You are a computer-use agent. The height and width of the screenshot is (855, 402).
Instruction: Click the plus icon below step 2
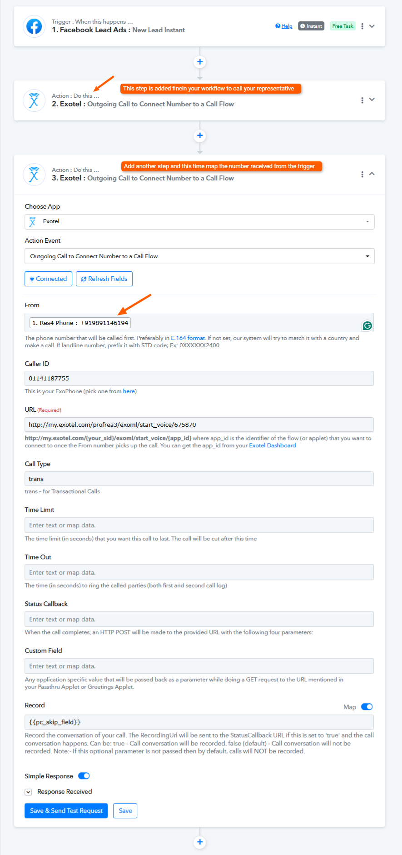tap(200, 136)
